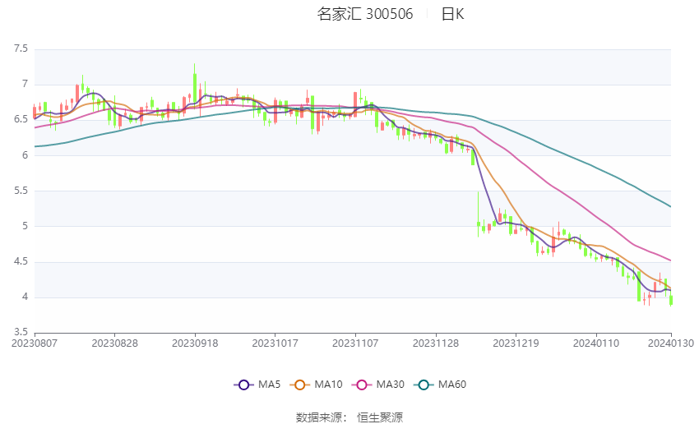Hide the MA30 line via its label
This screenshot has width=699, height=424.
click(390, 385)
